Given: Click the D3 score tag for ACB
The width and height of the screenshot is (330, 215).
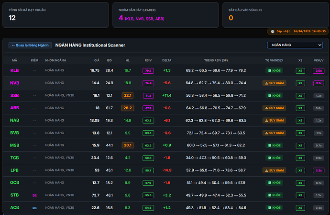Looking at the screenshot, I should coord(34,208).
